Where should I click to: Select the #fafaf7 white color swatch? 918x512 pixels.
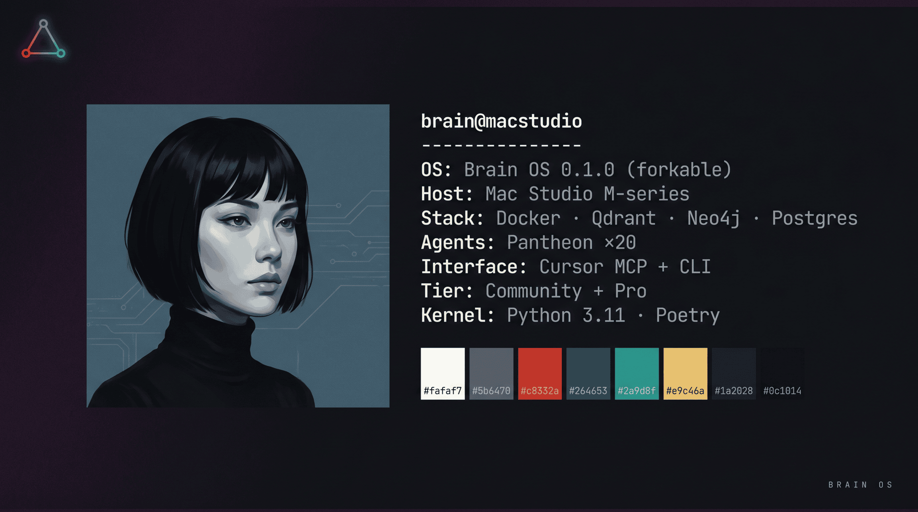point(443,373)
